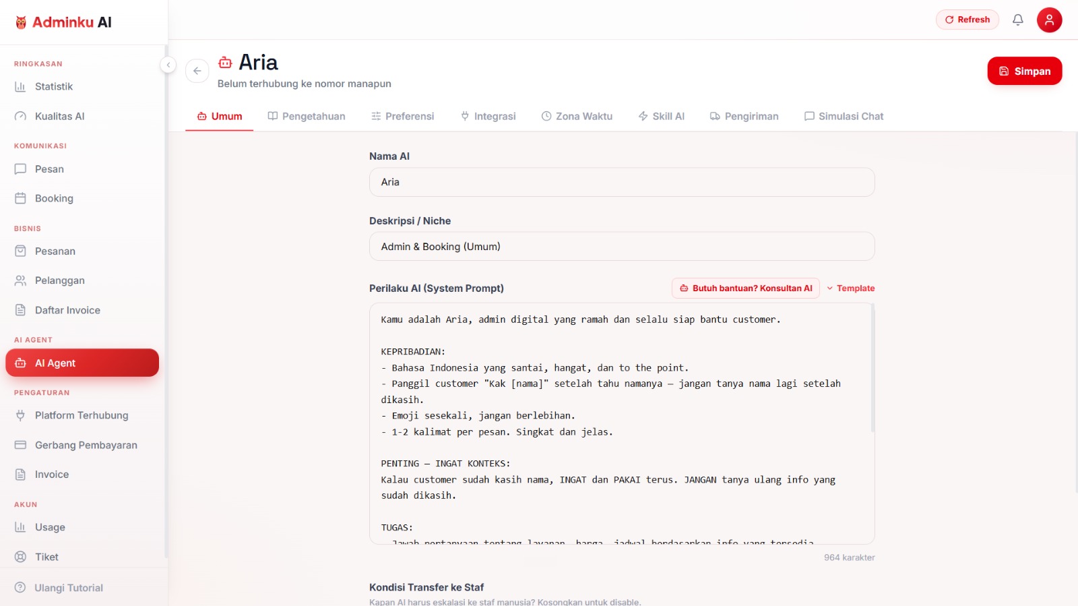The image size is (1078, 606).
Task: Switch to the Pengiriman tab
Action: tap(744, 116)
